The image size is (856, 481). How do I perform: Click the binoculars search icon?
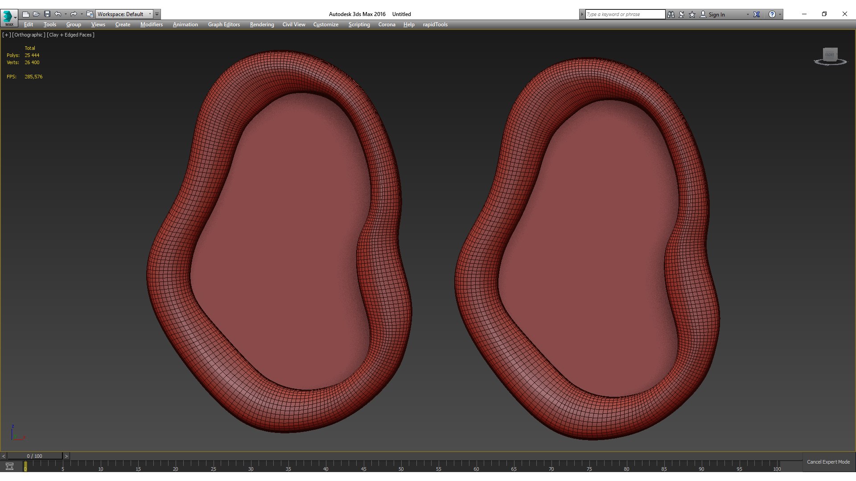click(671, 14)
